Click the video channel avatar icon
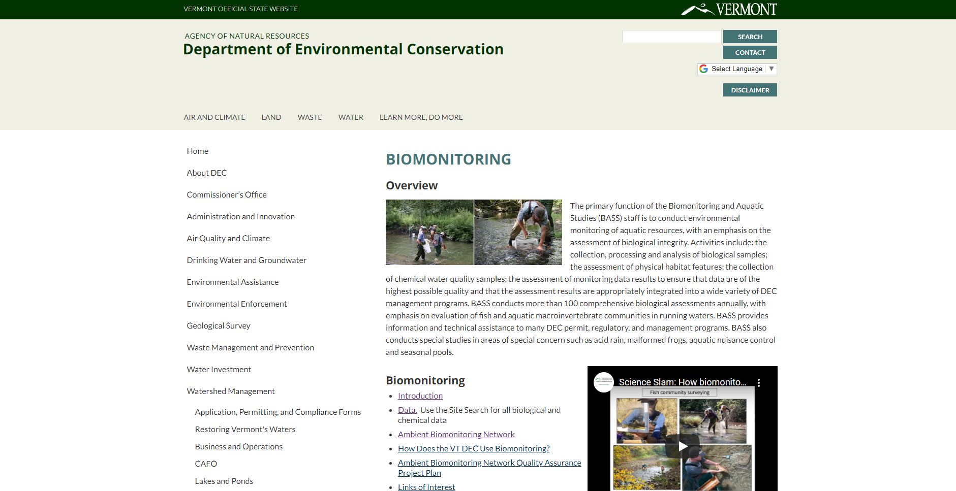 (604, 382)
